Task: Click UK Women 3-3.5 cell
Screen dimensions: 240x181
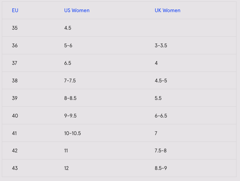Action: click(x=161, y=45)
